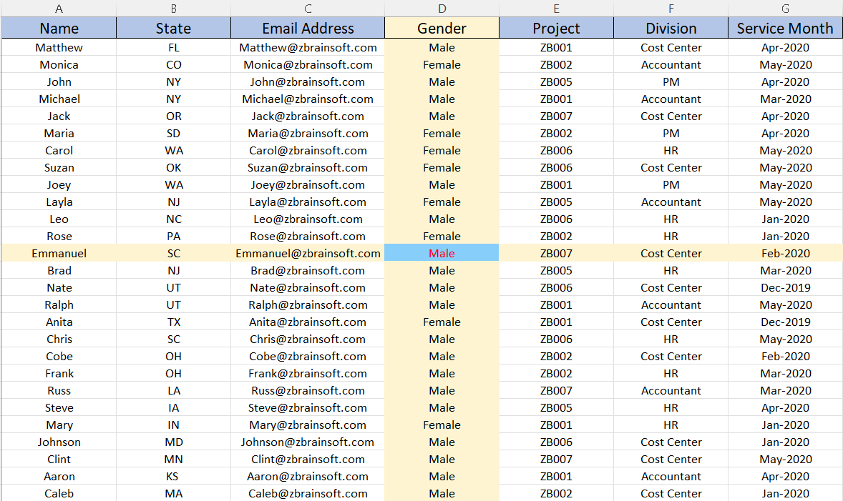Click the Project header cell
The image size is (843, 501).
(556, 28)
